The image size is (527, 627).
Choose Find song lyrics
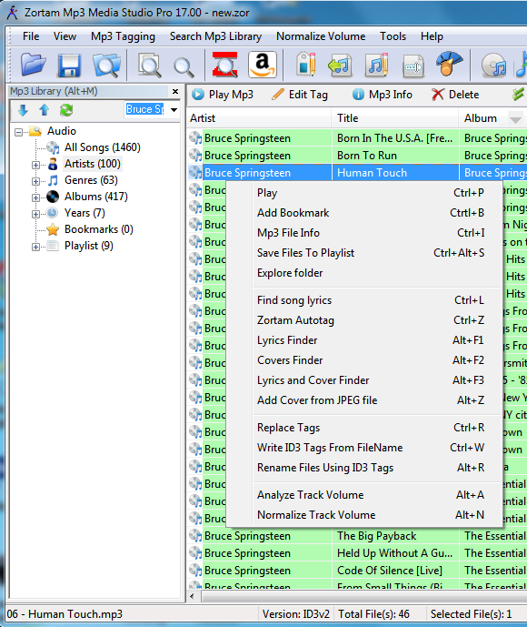[x=364, y=300]
